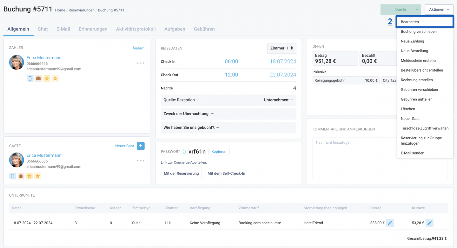Switch to the Aktivitätsprotokoll tab
This screenshot has height=248, width=457.
point(136,29)
